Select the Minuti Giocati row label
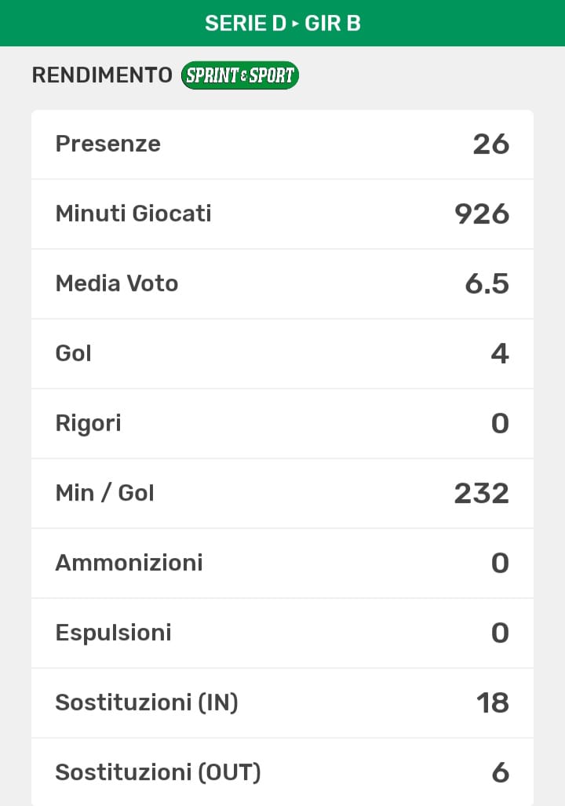 click(x=133, y=213)
